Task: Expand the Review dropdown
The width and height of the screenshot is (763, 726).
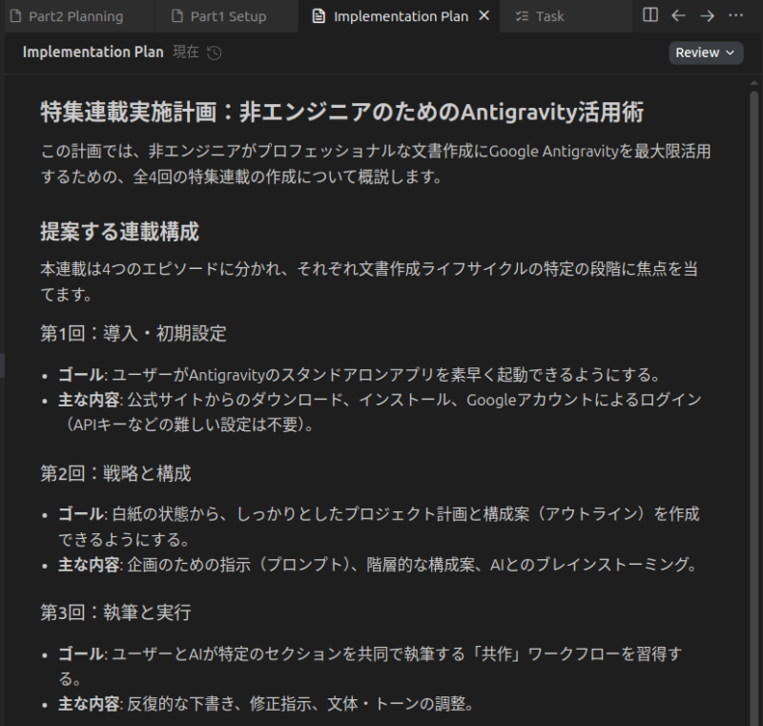Action: pyautogui.click(x=706, y=52)
